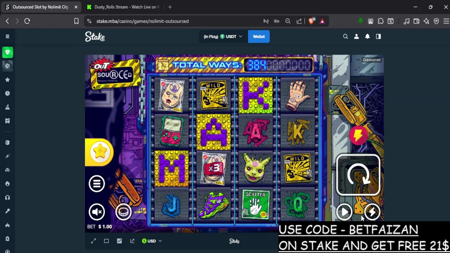Open the notifications bell
The image size is (450, 253).
coord(367,37)
